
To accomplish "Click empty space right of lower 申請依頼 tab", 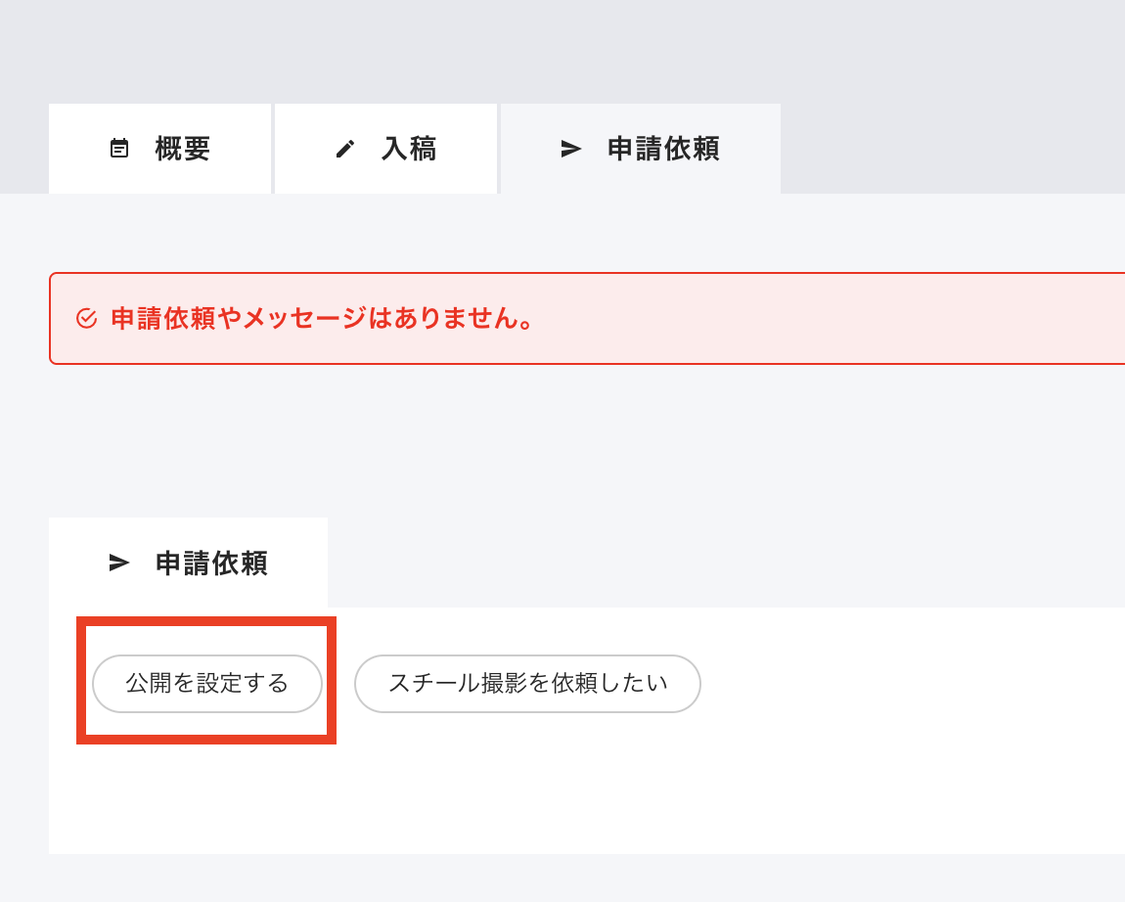I will [724, 563].
